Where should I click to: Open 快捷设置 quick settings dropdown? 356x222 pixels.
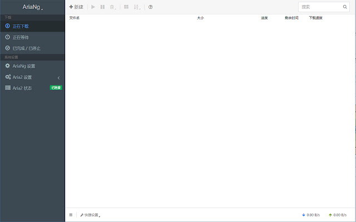click(x=90, y=215)
